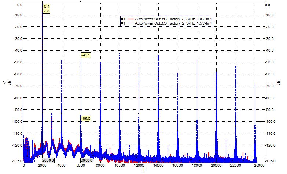Select the -41.5 cursor value label
287x174 pixels.
coord(86,55)
